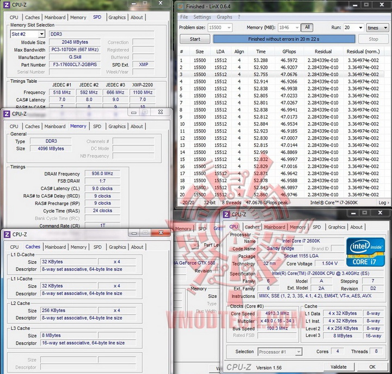Select the About tab in the SPD window

coord(137,17)
